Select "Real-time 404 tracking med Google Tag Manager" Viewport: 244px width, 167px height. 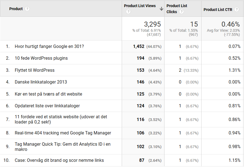click(x=63, y=133)
